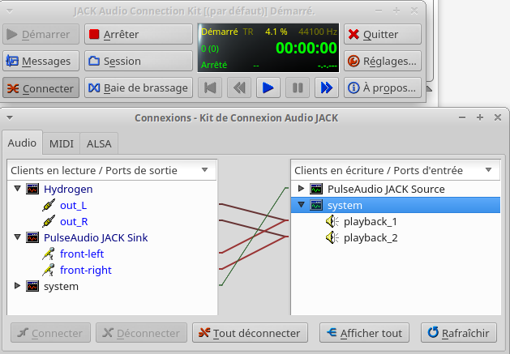Click the playback_2 speaker icon
Image resolution: width=510 pixels, height=354 pixels.
point(332,237)
